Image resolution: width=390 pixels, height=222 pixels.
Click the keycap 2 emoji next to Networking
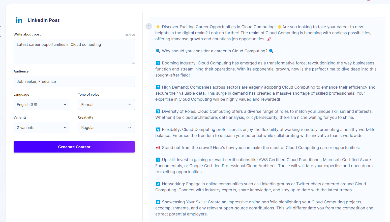[158, 184]
